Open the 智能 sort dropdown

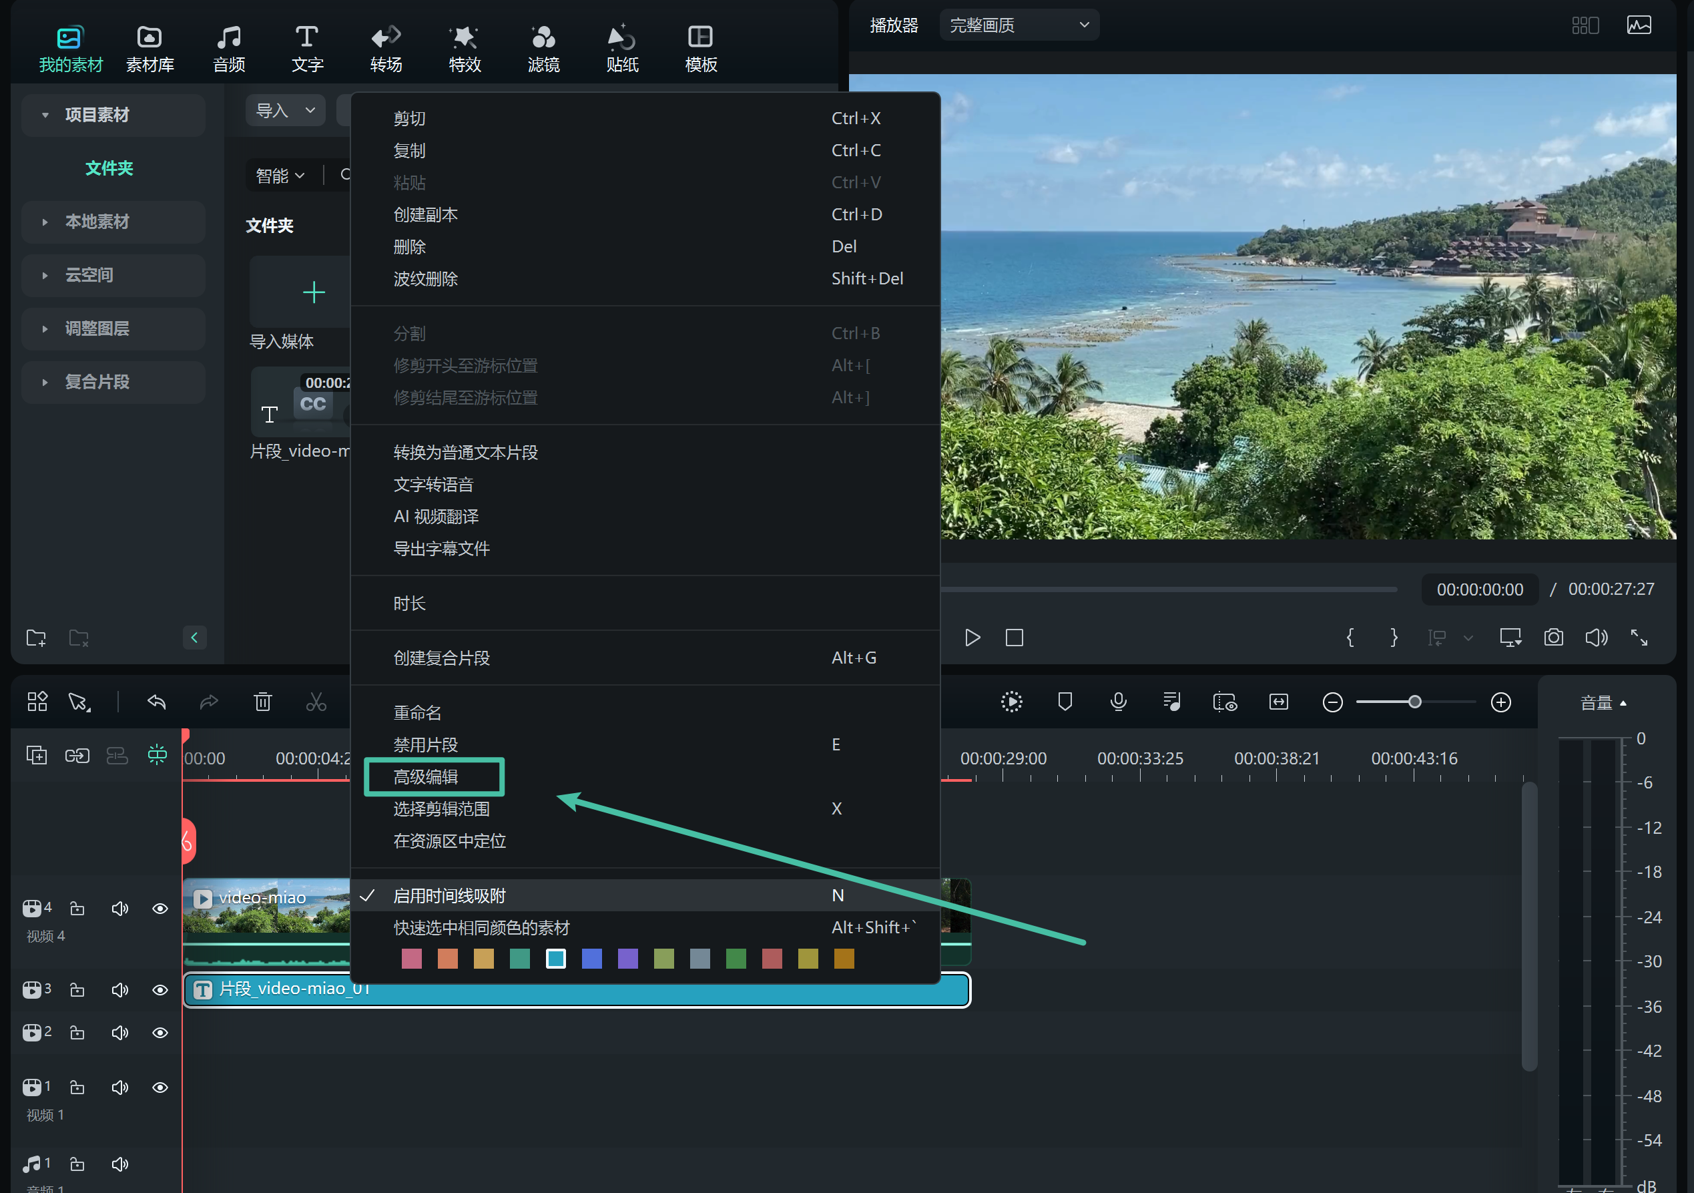click(x=280, y=176)
